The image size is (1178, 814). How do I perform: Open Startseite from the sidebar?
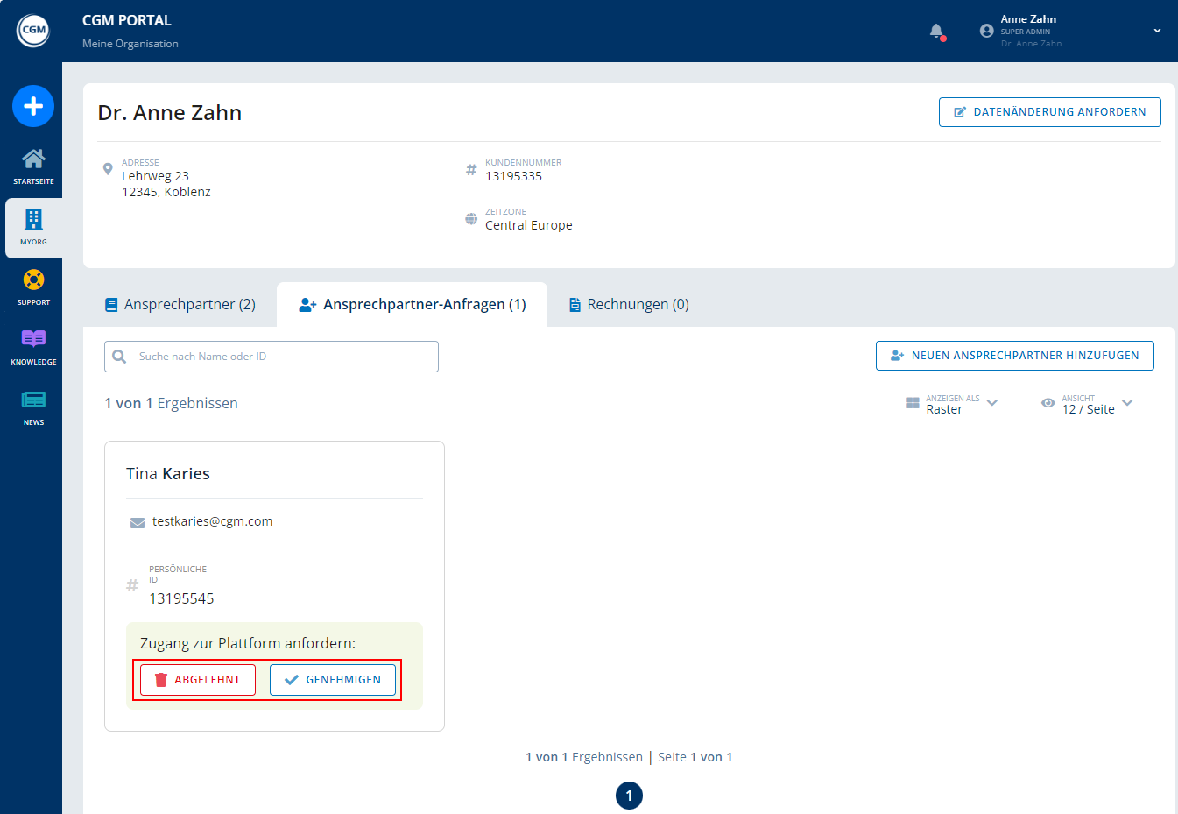(32, 166)
